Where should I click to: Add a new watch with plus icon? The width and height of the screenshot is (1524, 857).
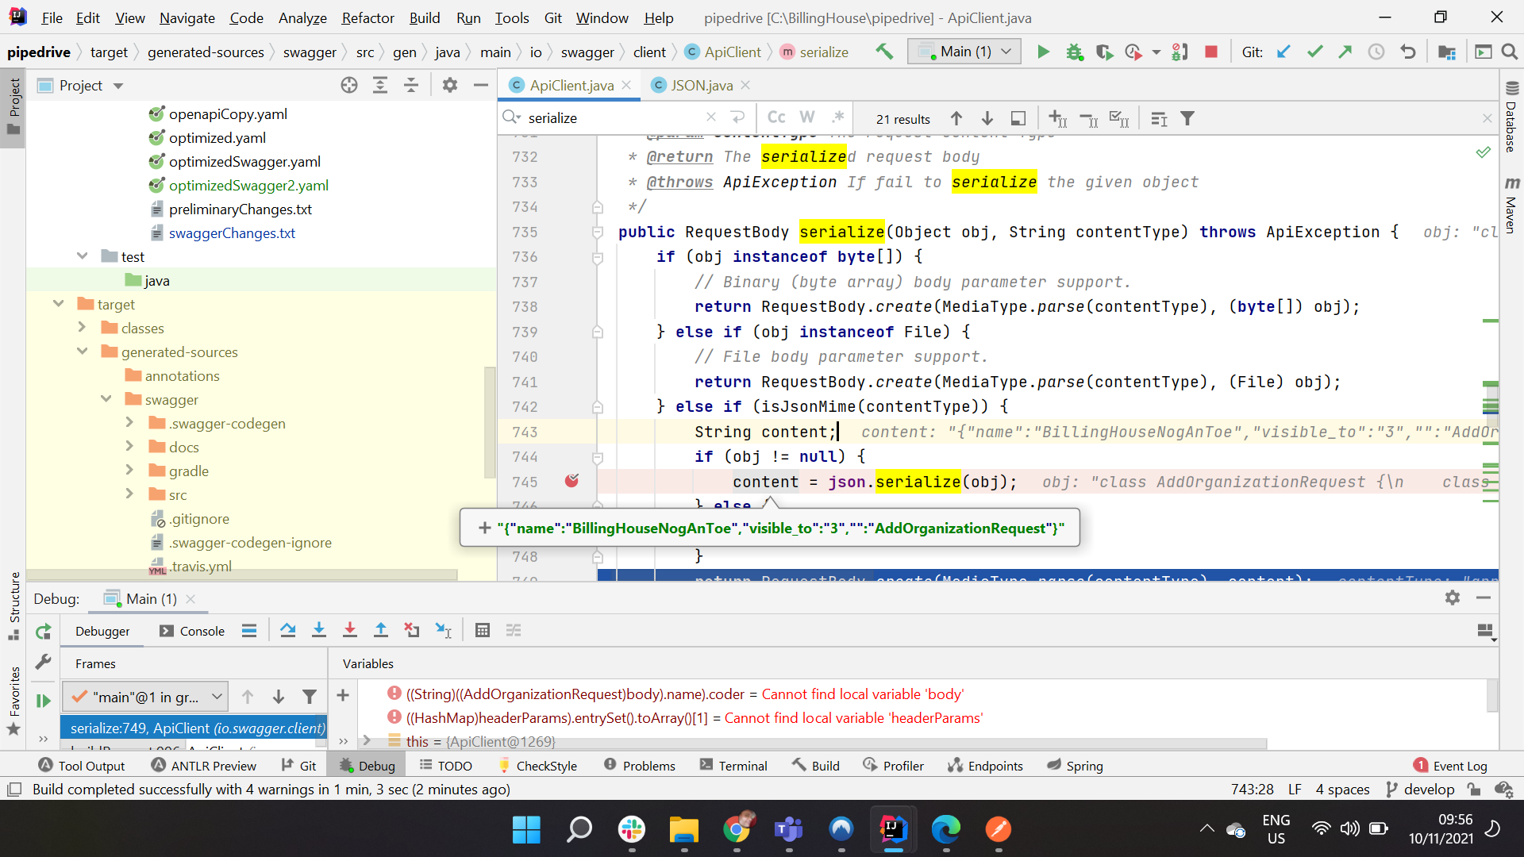pos(343,696)
